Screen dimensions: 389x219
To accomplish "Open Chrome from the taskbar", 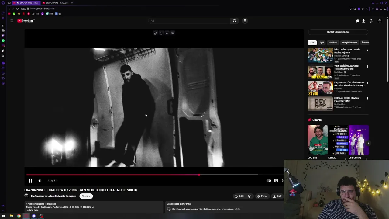I will pyautogui.click(x=19, y=216).
